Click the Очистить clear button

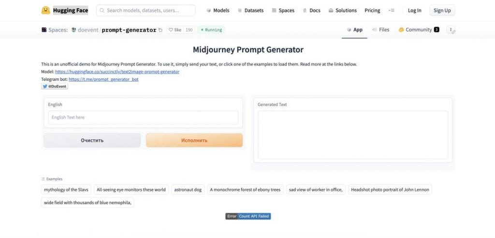tap(92, 140)
